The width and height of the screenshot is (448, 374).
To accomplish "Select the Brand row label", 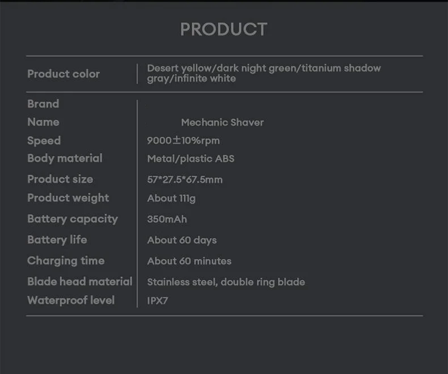I will (x=43, y=104).
